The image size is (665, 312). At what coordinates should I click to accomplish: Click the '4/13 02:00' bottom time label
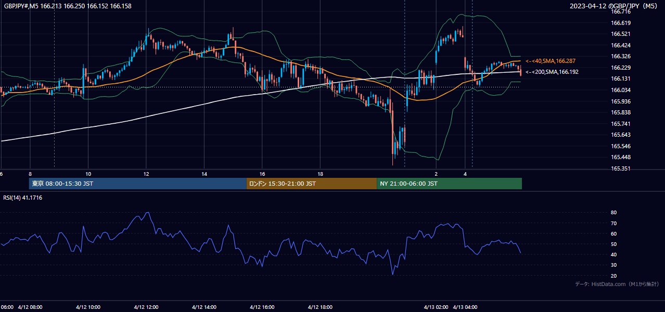pyautogui.click(x=437, y=307)
